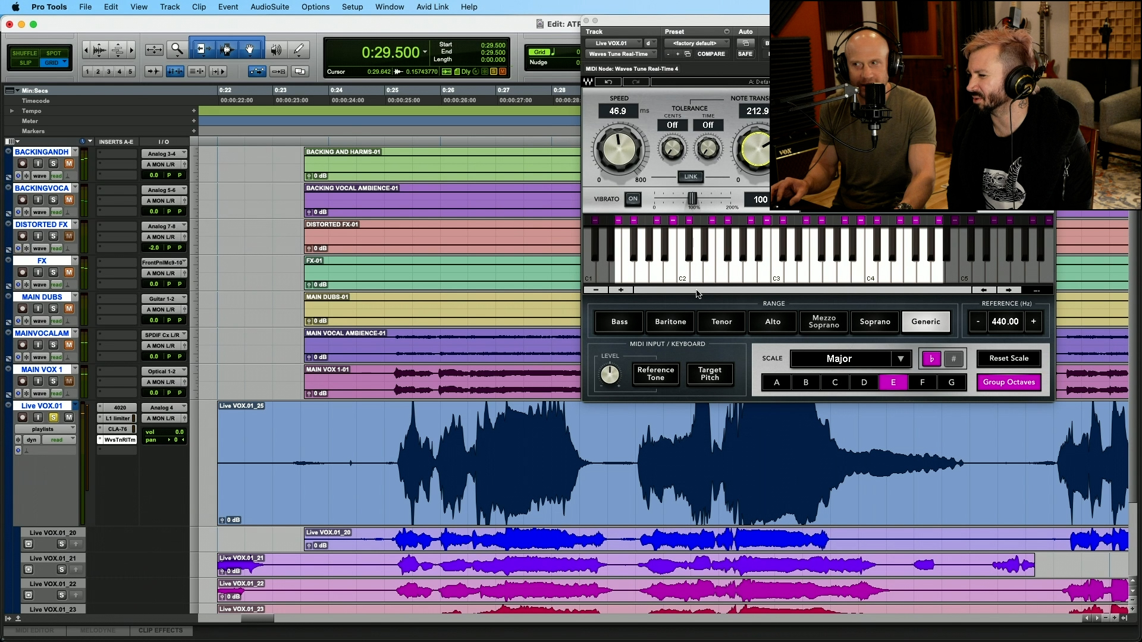Image resolution: width=1142 pixels, height=642 pixels.
Task: Unmute the BACKINGANDH track
Action: 69,163
